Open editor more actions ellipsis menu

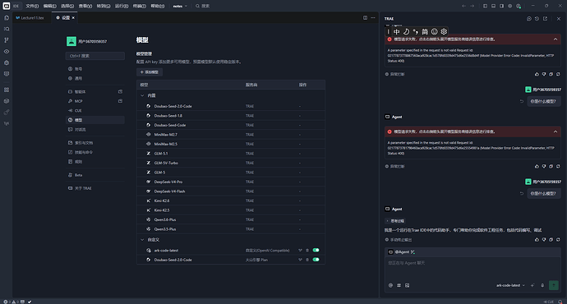pyautogui.click(x=373, y=18)
